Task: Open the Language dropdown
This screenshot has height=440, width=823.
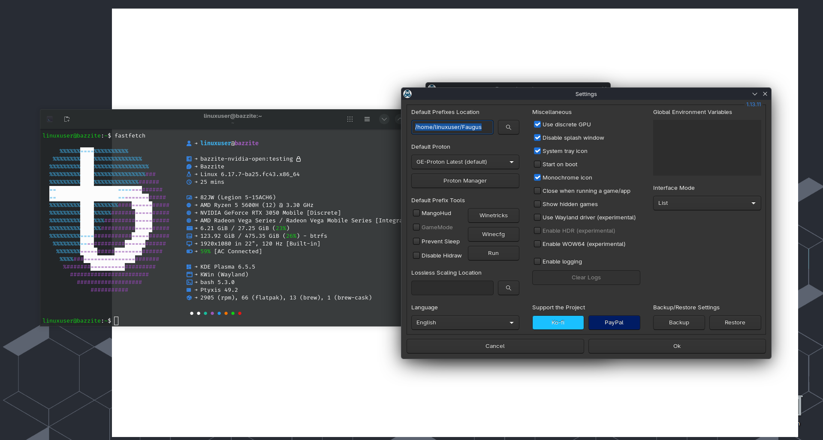Action: tap(465, 323)
